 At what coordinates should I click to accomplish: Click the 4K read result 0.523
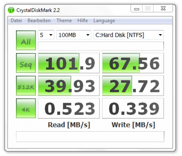(x=69, y=108)
